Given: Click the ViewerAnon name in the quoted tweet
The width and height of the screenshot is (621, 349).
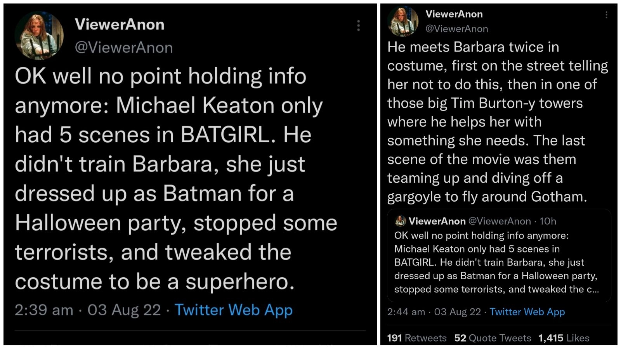Looking at the screenshot, I should [437, 221].
